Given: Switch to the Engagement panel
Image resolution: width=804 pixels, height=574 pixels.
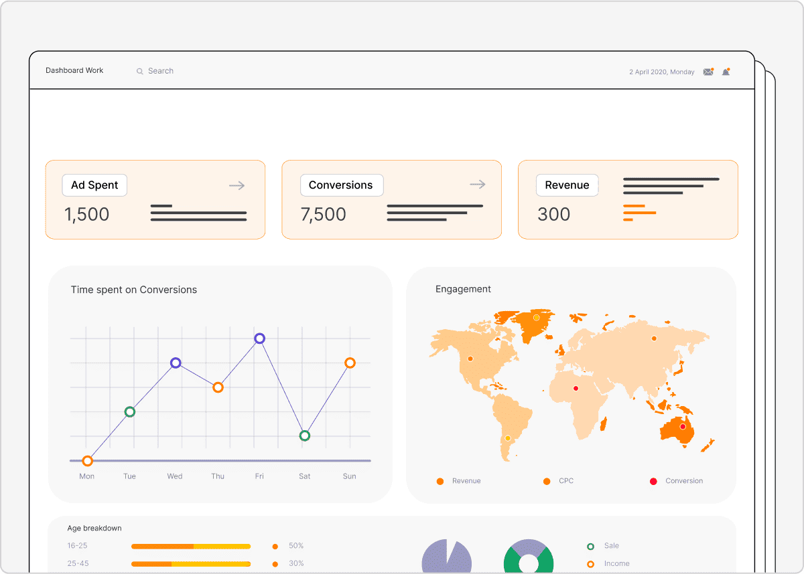Looking at the screenshot, I should tap(463, 289).
